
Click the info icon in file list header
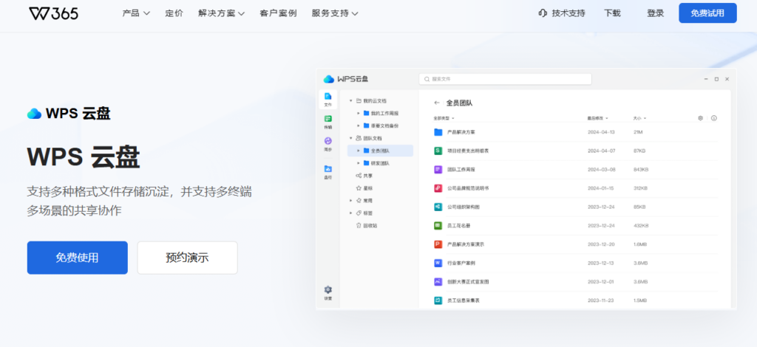(714, 118)
